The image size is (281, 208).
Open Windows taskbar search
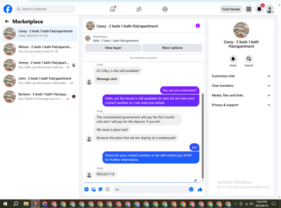[x=16, y=204]
